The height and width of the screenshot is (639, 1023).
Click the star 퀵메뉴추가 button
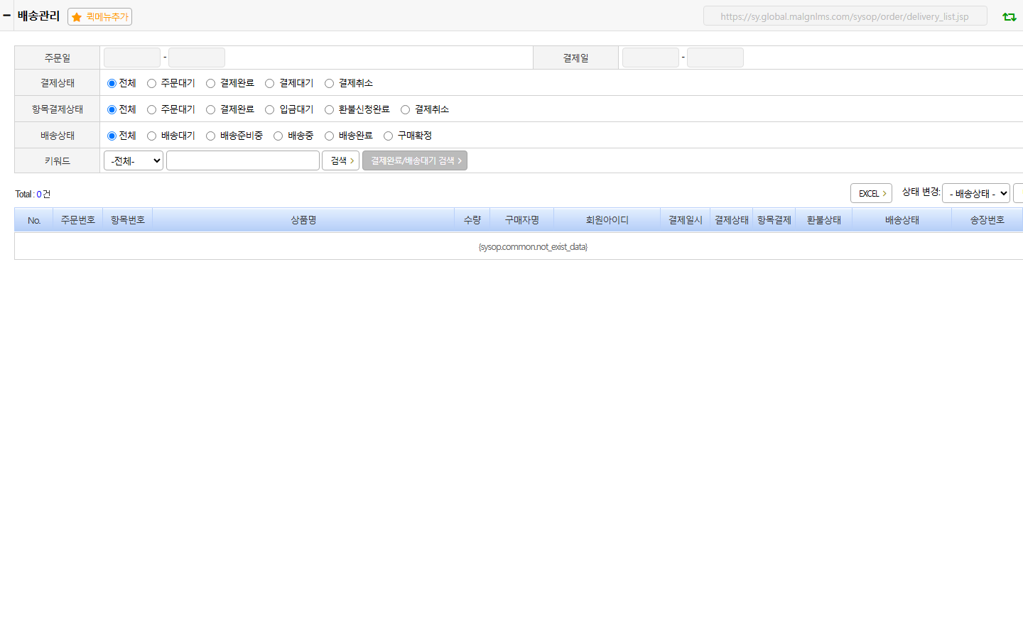99,16
